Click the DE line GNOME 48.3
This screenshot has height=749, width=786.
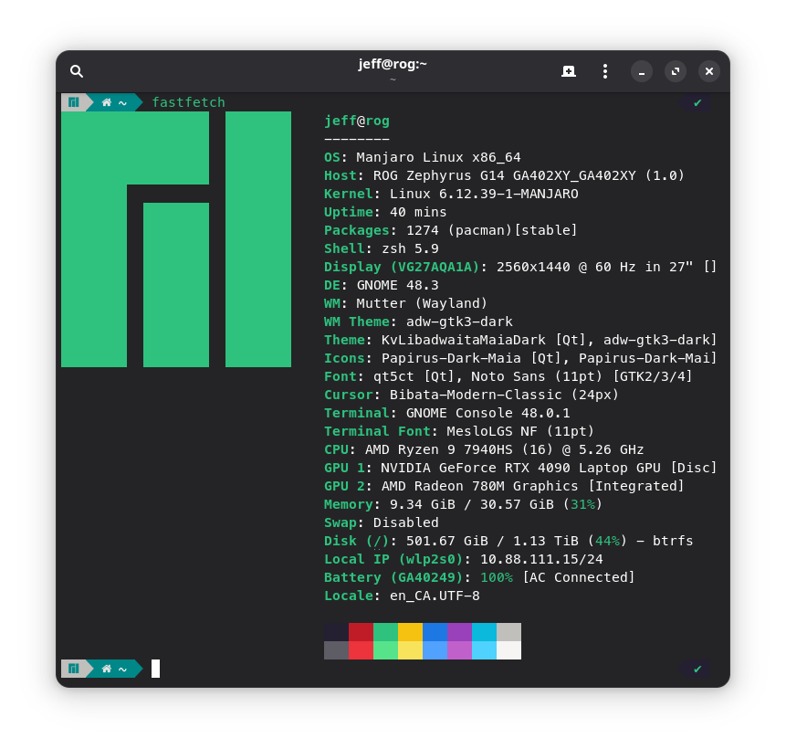(382, 286)
